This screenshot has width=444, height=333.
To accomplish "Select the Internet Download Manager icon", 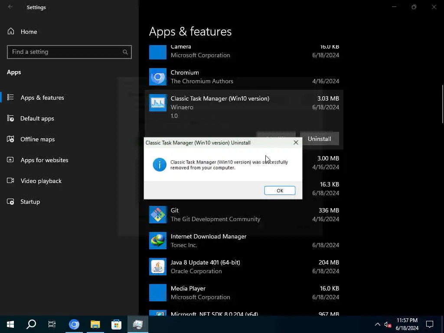I will click(158, 241).
